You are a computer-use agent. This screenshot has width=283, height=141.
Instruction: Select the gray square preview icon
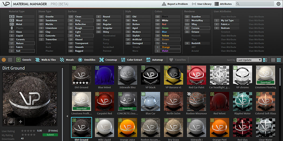pyautogui.click(x=10, y=60)
